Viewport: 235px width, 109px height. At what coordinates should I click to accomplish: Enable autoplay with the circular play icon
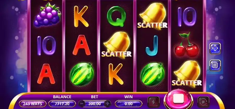(203, 102)
